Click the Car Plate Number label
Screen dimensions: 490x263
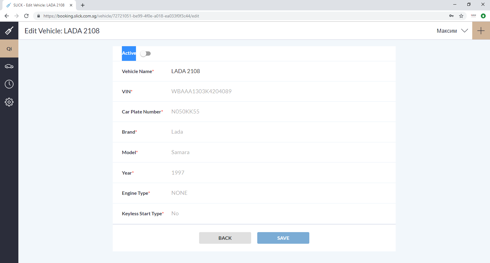[x=142, y=112]
